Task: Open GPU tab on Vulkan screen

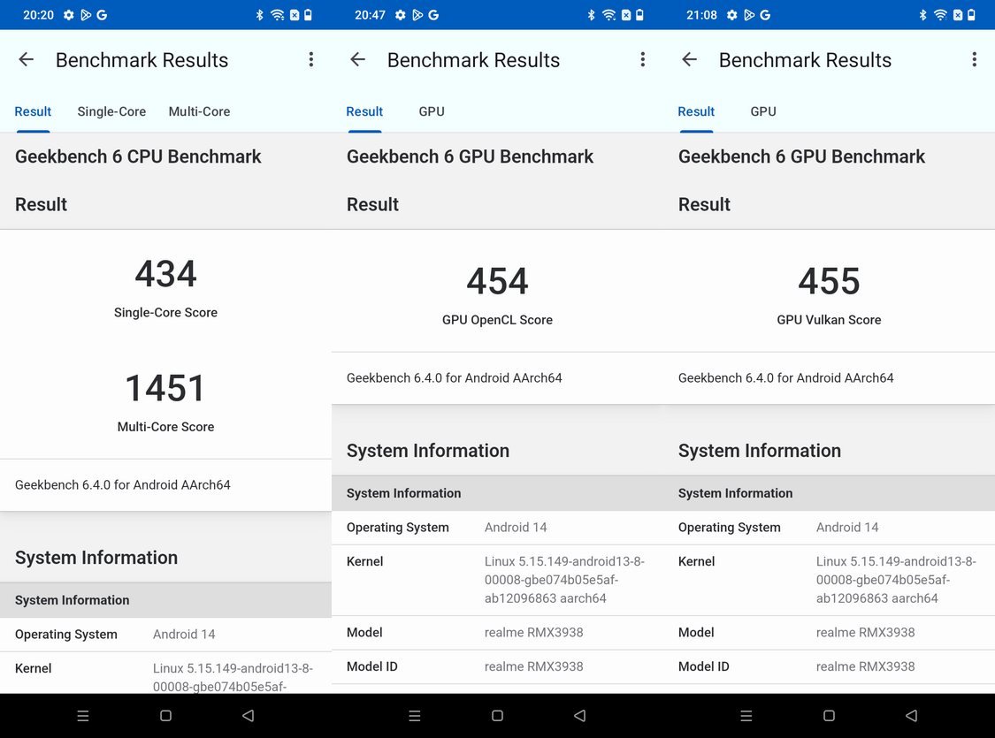Action: [x=763, y=111]
